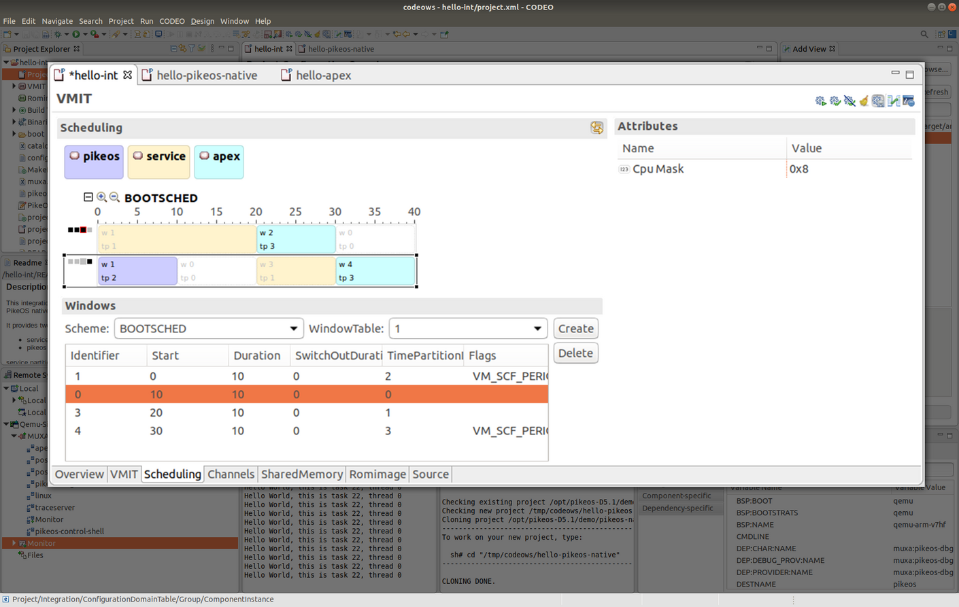The image size is (959, 607).
Task: Zoom into the BOOTSCHED diagram with the plus magnifier
Action: click(x=101, y=196)
